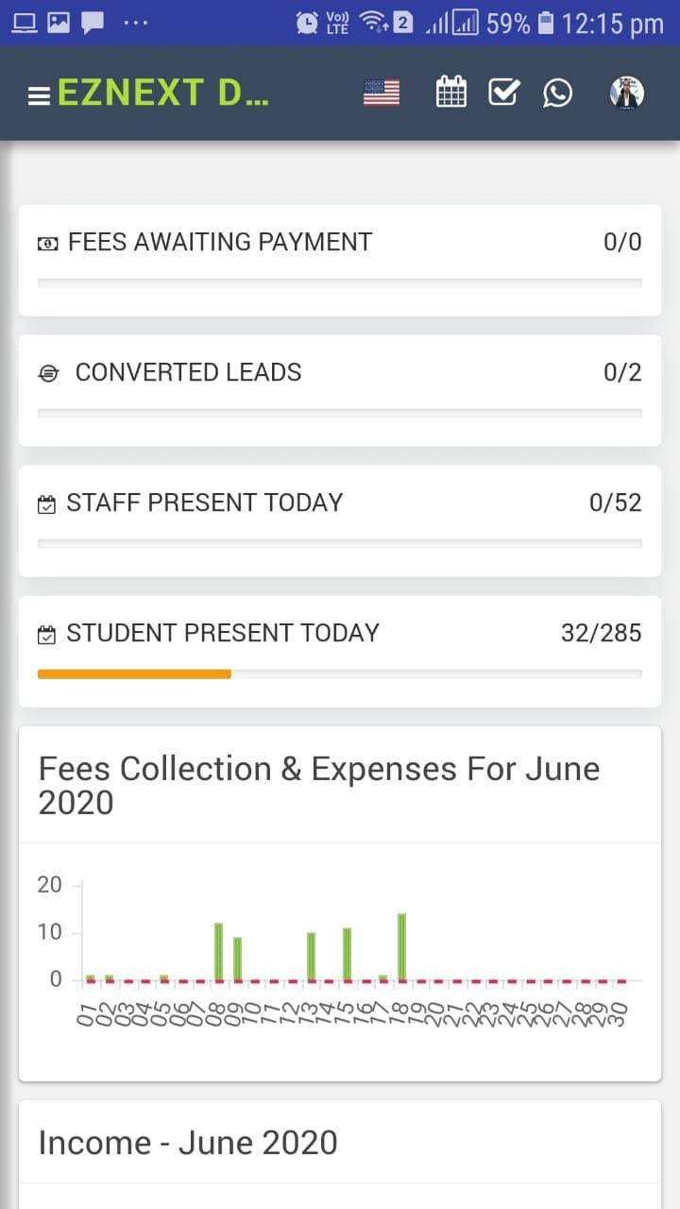Open the Converted Leads card
This screenshot has height=1209, width=680.
pos(340,390)
